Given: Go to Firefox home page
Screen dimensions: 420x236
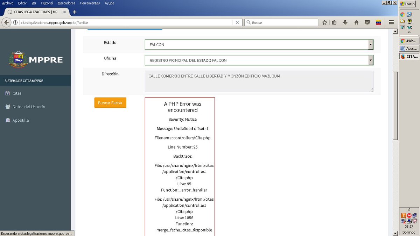Looking at the screenshot, I should (356, 22).
